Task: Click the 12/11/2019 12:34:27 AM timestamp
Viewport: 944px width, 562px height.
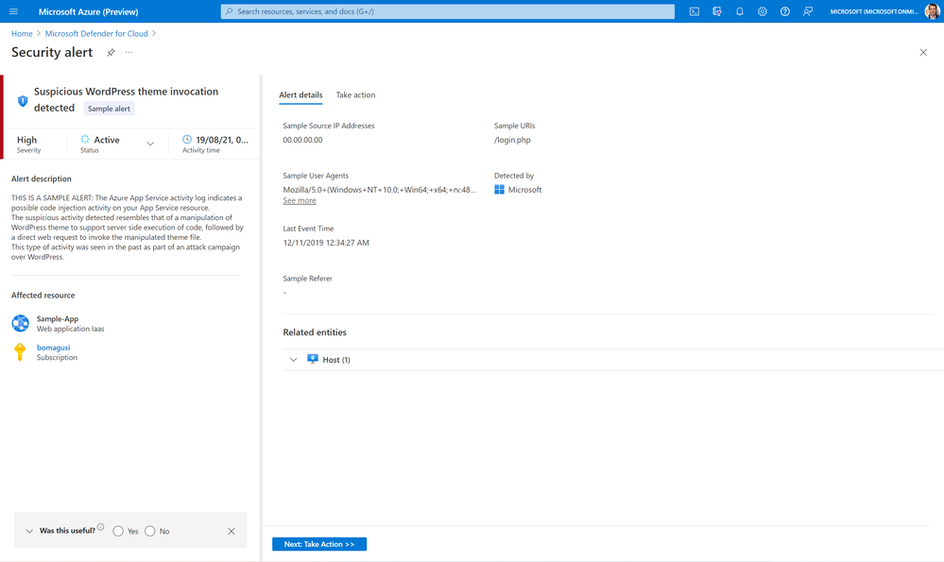Action: click(326, 243)
